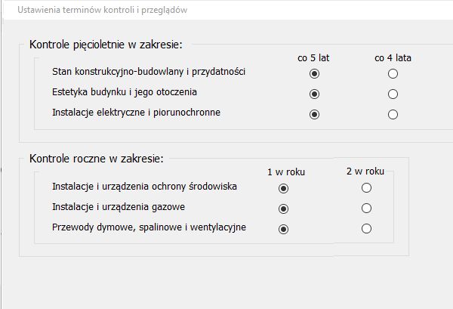The image size is (453, 309).
Task: Set Instalacje elektryczne i piorunochronne to 'co 4 lata'
Action: 393,115
